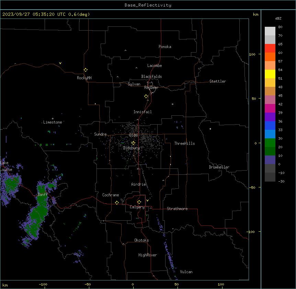Screen dimensions: 296x289
Task: Click the Ponoka city label
Action: point(165,47)
